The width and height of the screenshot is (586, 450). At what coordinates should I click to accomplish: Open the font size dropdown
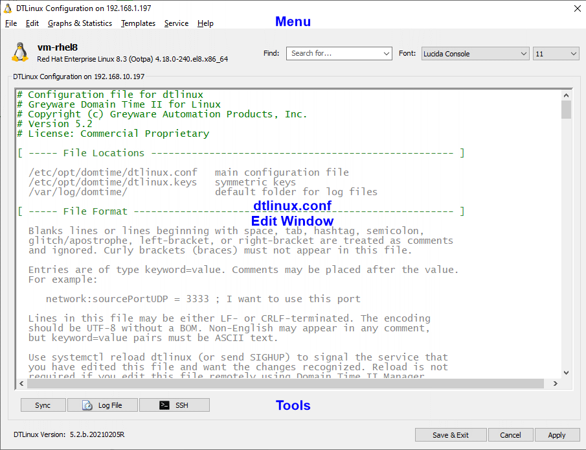coord(573,53)
